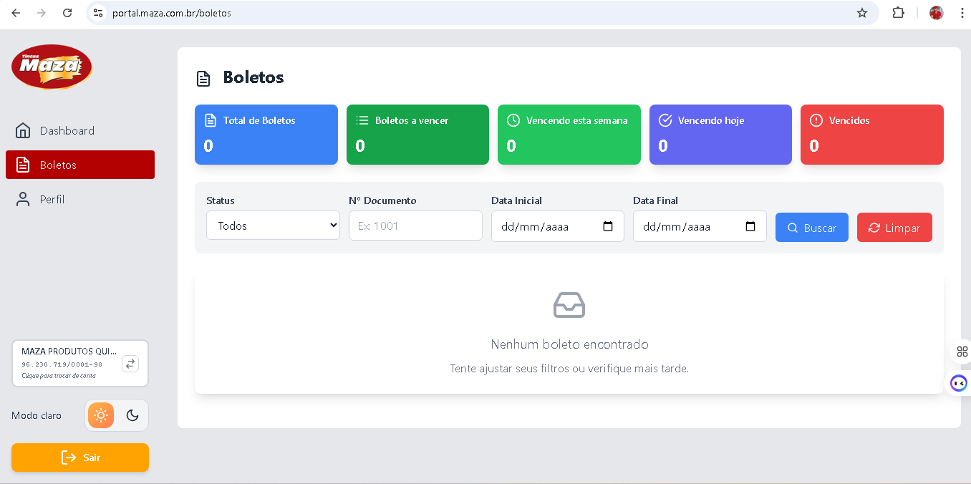Click the site information icon in address bar
The height and width of the screenshot is (484, 971).
coord(99,13)
